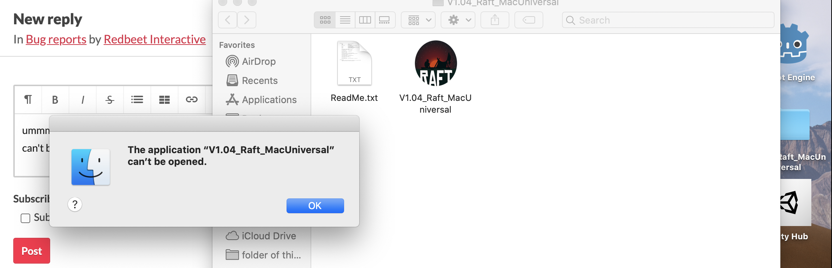832x268 pixels.
Task: Click the Finder Search field
Action: pyautogui.click(x=668, y=20)
